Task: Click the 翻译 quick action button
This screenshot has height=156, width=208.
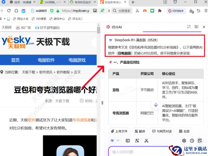Action: coord(140,131)
